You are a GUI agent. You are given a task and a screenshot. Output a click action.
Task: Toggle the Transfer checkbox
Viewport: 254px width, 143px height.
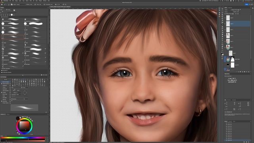[2, 93]
